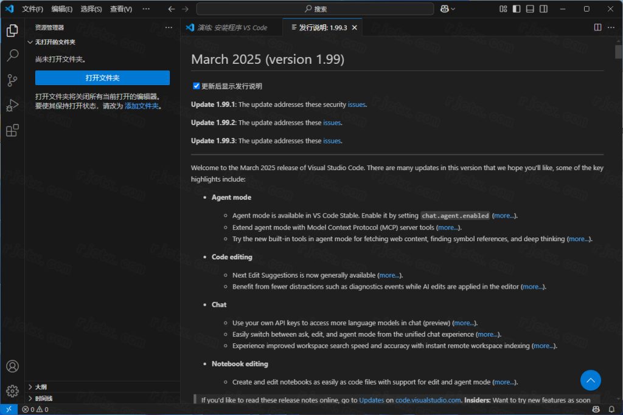
Task: Click the remote window indicator in status bar
Action: click(9, 409)
